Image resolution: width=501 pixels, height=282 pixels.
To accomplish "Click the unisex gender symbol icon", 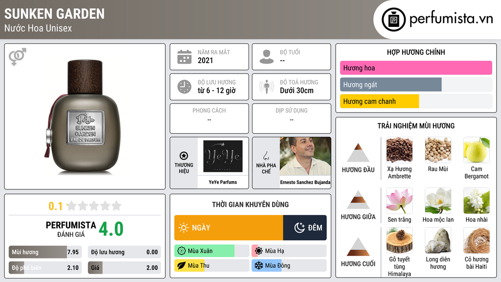I will (x=18, y=57).
